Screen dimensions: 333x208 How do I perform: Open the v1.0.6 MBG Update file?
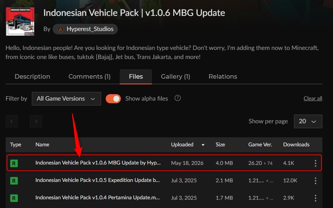[x=98, y=163]
